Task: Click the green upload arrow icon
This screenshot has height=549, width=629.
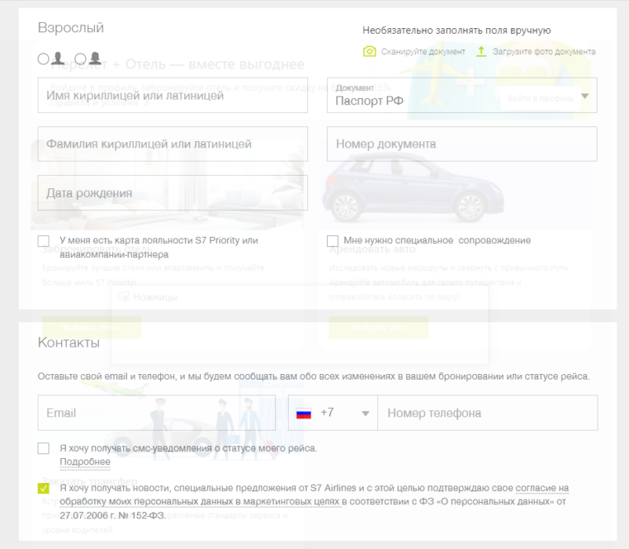Action: click(482, 52)
